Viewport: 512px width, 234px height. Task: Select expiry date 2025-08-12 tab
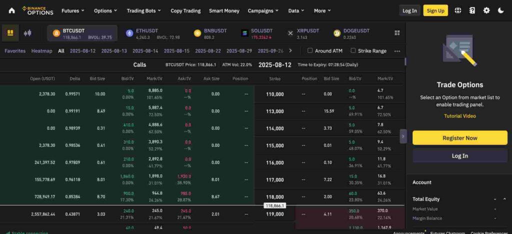[x=82, y=51]
